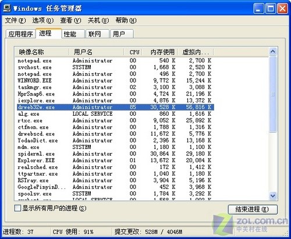The height and width of the screenshot is (239, 291).
Task: Minimize the Task Manager window
Action: coord(258,9)
